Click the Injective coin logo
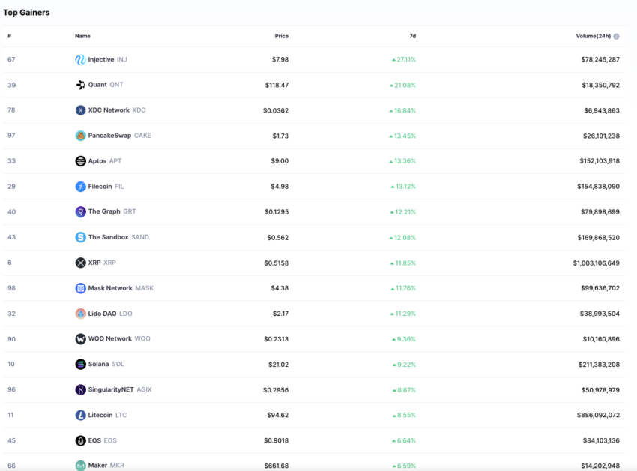Image resolution: width=637 pixels, height=471 pixels. click(x=80, y=59)
